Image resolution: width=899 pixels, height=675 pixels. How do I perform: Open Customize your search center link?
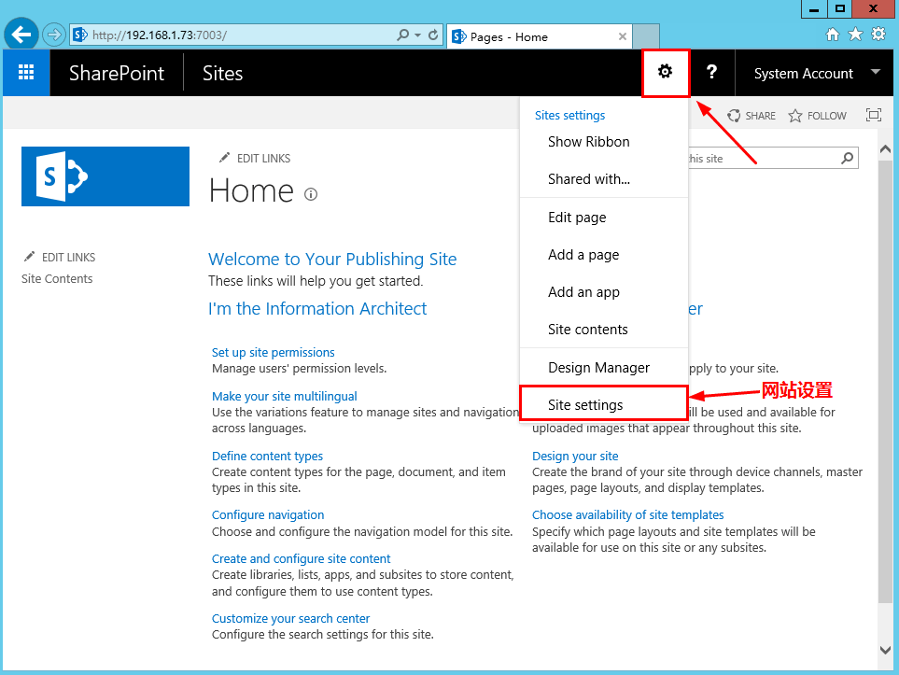coord(290,618)
